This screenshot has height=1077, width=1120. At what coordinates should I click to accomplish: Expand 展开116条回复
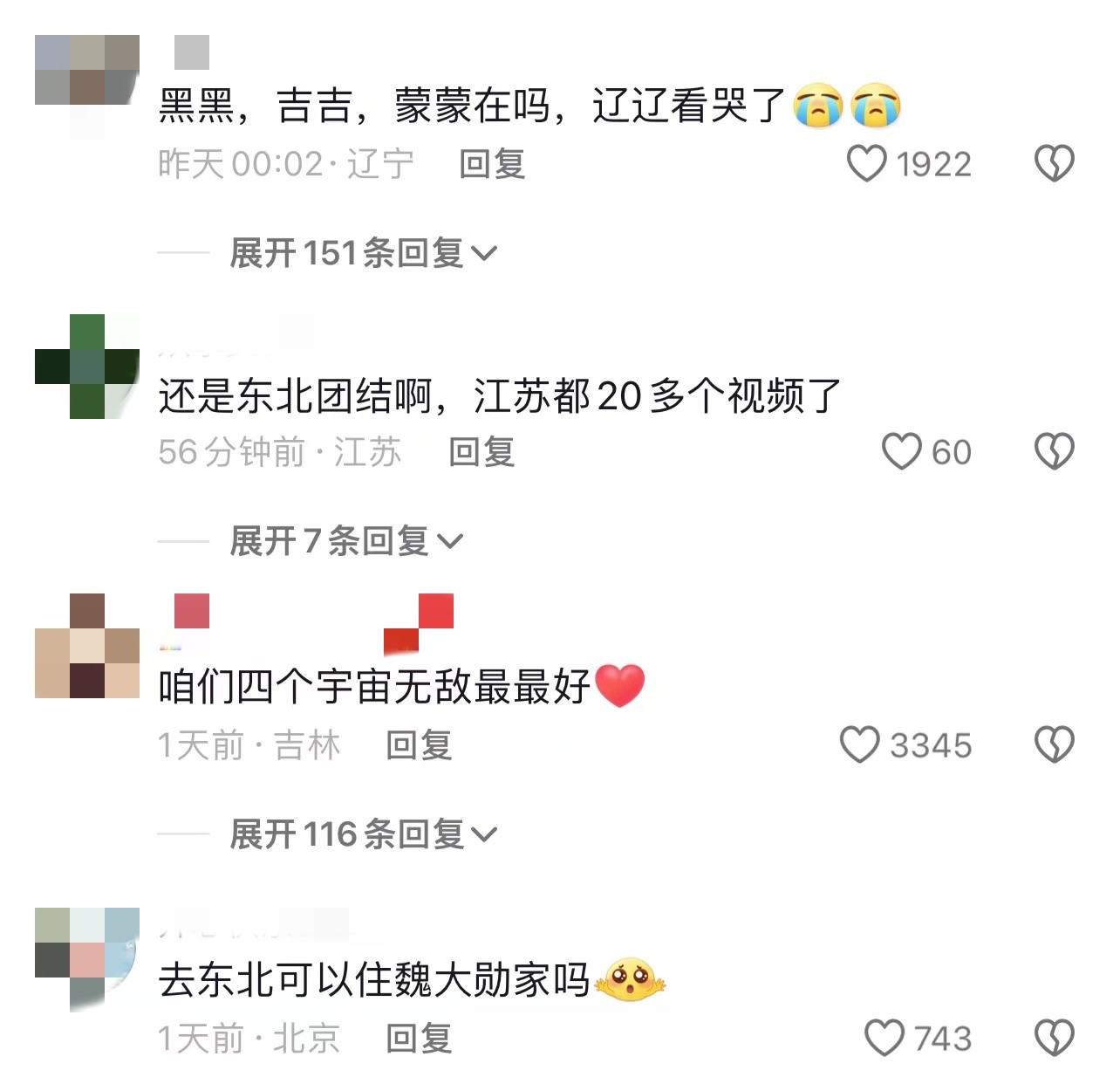363,834
